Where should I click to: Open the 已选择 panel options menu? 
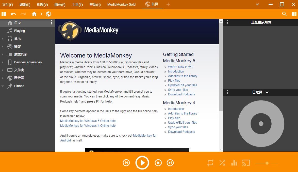point(227,92)
